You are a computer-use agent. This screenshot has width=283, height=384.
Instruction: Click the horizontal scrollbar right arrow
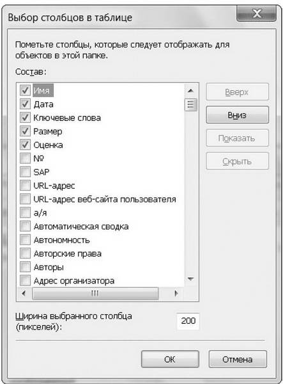tap(176, 293)
